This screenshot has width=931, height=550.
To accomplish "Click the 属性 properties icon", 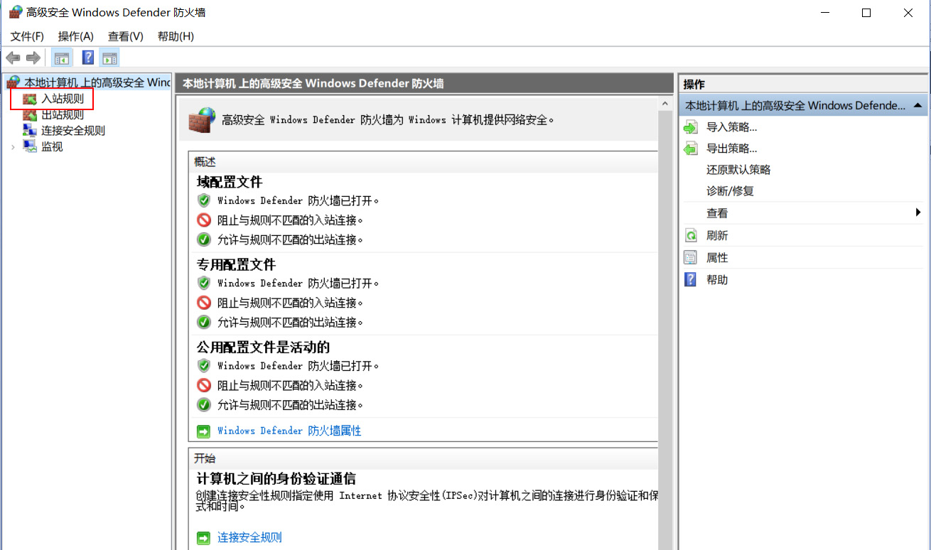I will (x=691, y=257).
